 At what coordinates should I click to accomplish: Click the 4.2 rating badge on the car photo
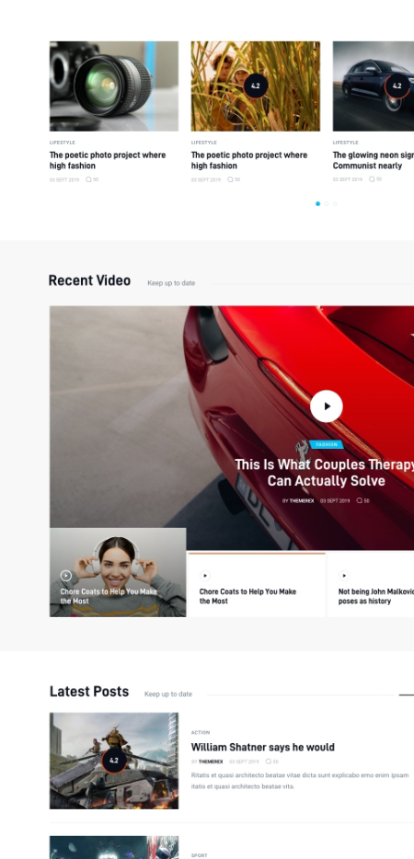[397, 86]
